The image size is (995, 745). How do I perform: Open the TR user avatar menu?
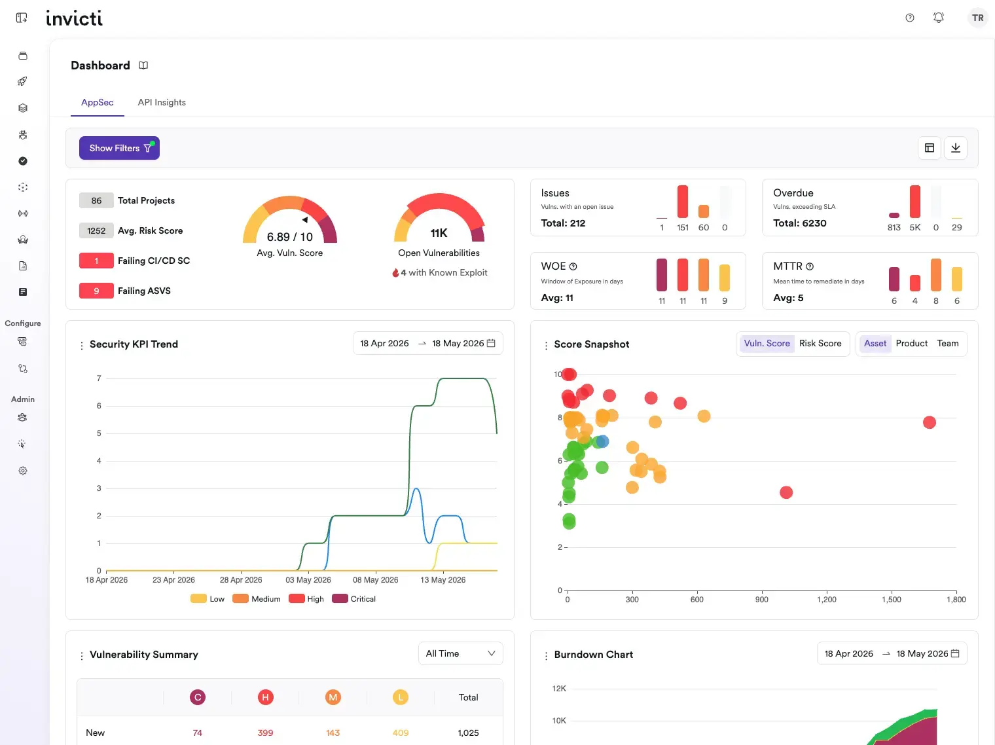(x=977, y=18)
